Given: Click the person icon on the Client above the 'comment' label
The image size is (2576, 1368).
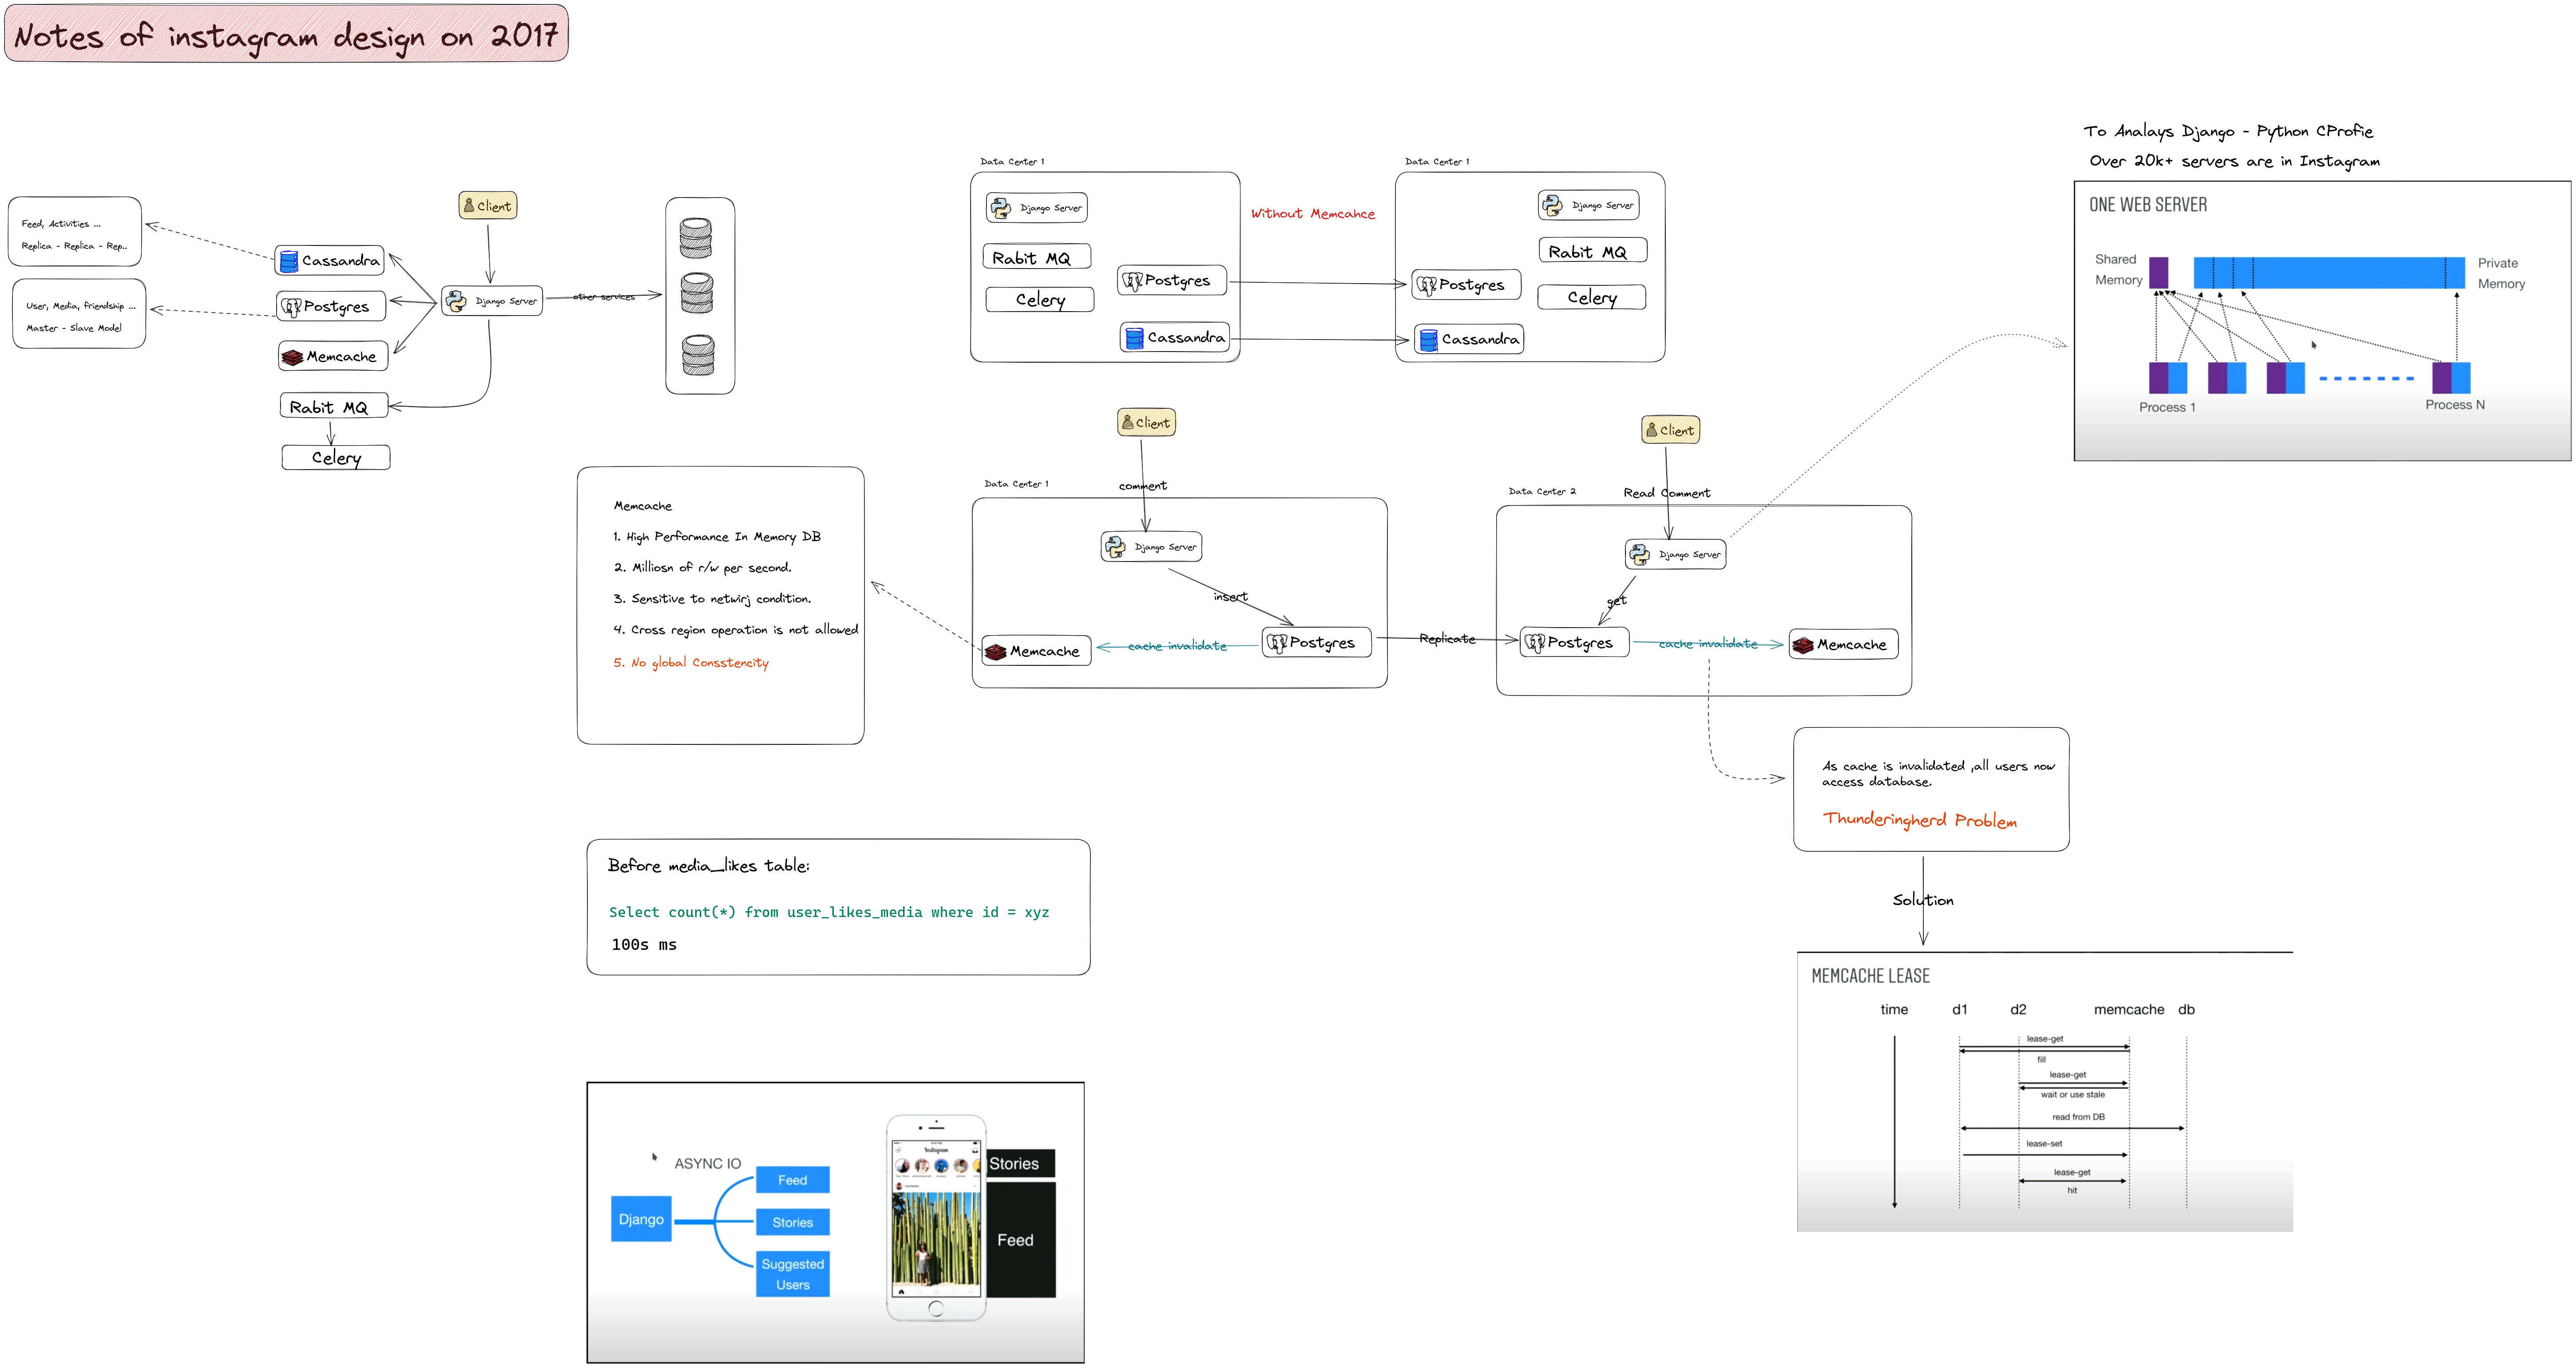Looking at the screenshot, I should [1128, 422].
